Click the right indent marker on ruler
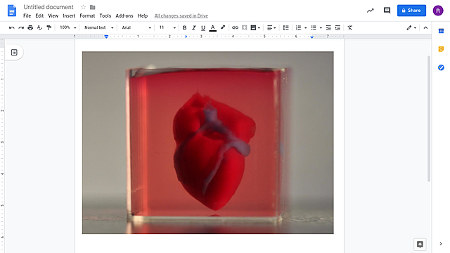The height and width of the screenshot is (253, 450). [312, 37]
